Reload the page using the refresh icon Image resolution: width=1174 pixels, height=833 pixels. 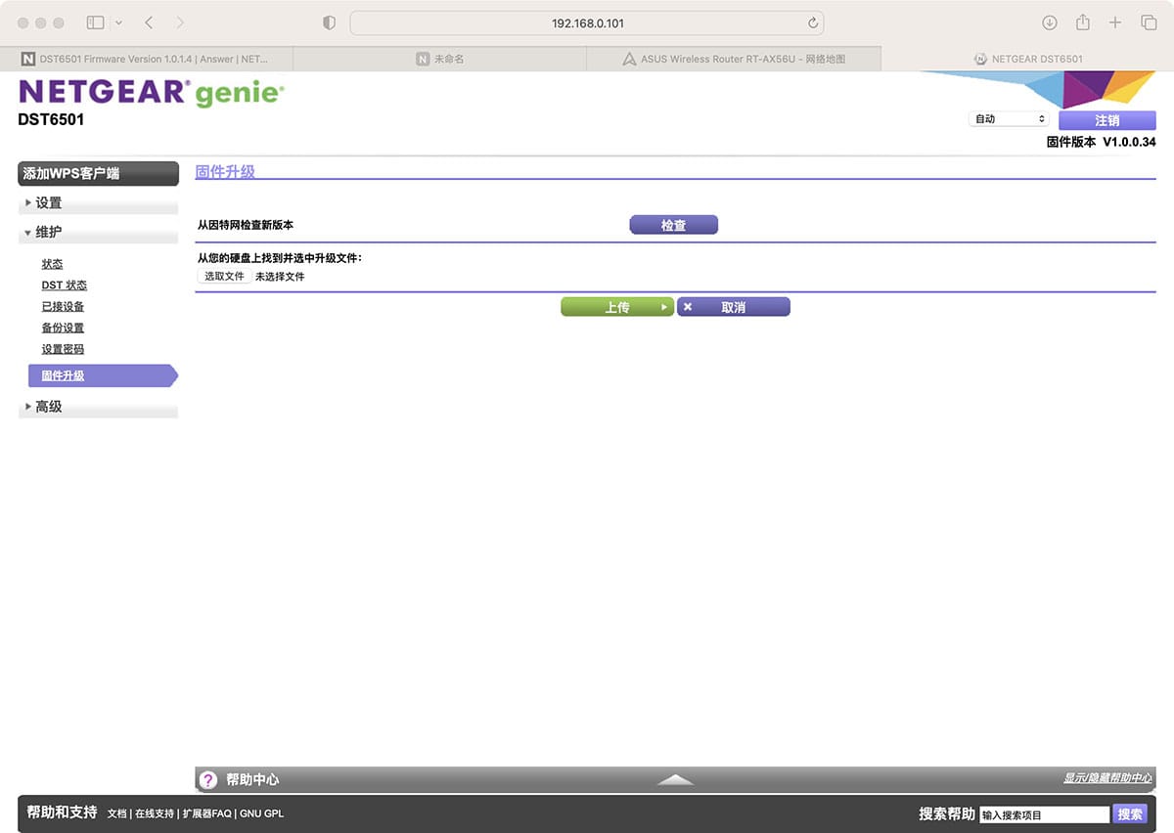[x=812, y=22]
